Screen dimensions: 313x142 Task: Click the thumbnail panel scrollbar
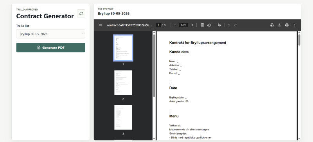click(154, 65)
